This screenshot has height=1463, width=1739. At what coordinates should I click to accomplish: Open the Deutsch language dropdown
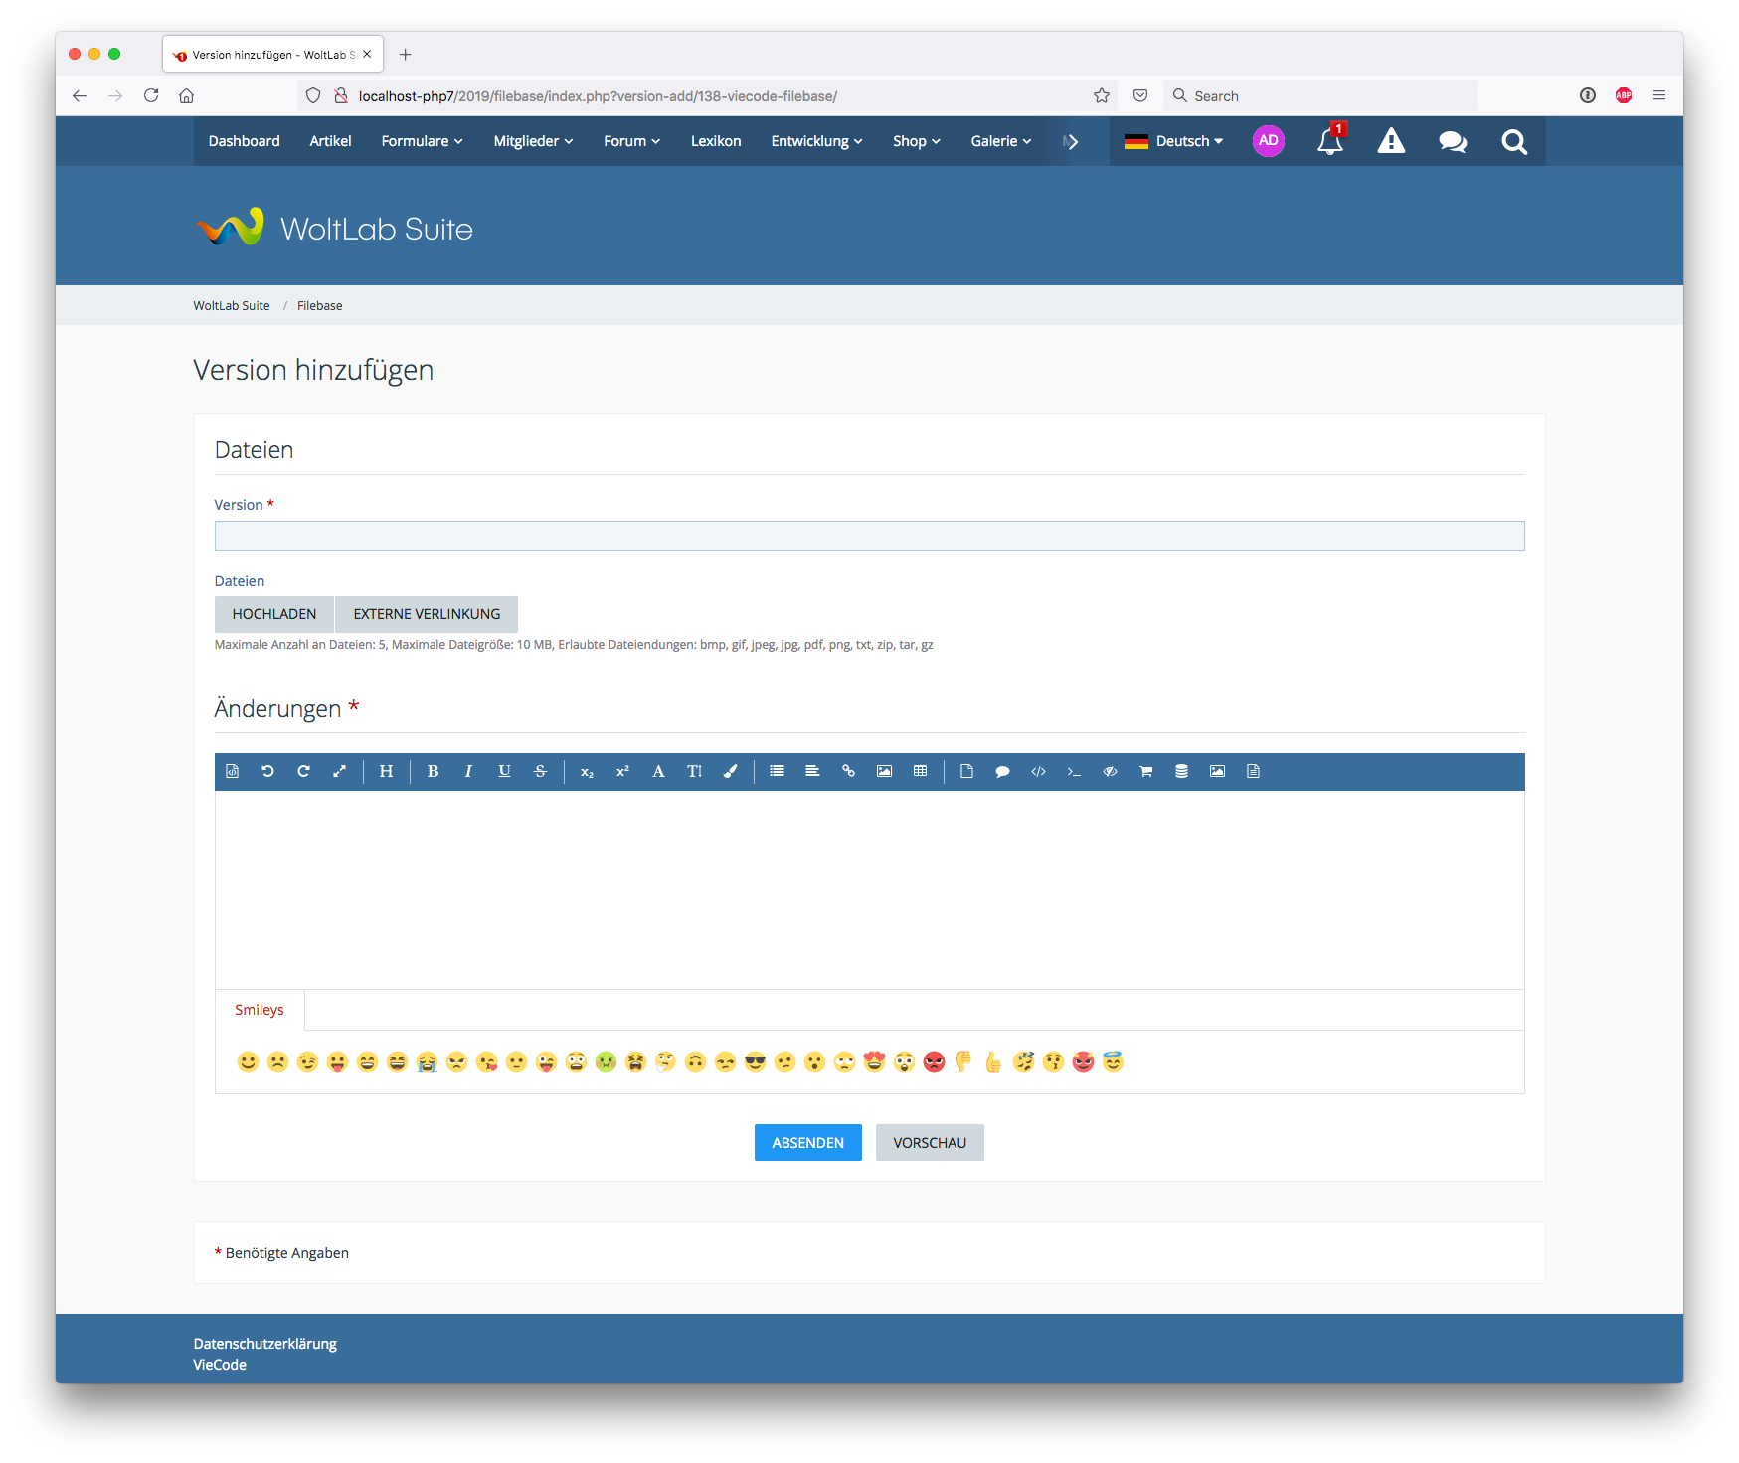point(1173,141)
